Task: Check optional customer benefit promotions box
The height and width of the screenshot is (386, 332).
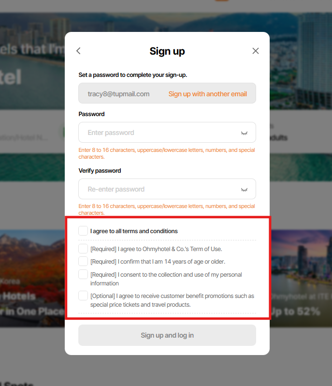Action: (83, 296)
